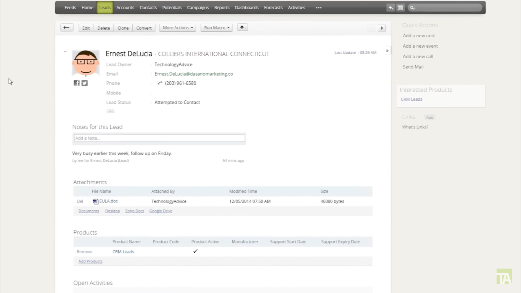Click the phone number (203) 961-6580
The image size is (521, 293).
click(x=180, y=83)
